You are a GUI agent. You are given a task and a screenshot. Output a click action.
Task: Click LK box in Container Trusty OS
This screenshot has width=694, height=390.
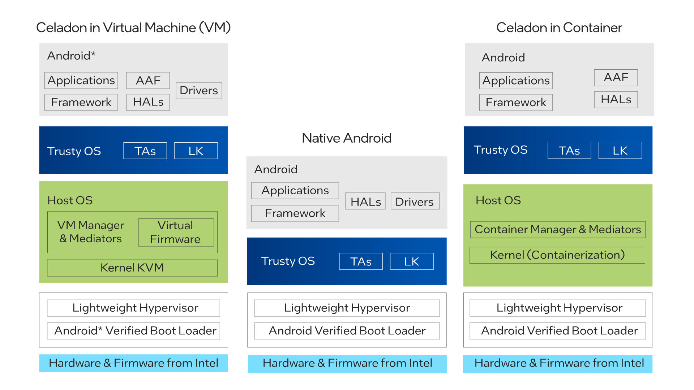pyautogui.click(x=620, y=151)
